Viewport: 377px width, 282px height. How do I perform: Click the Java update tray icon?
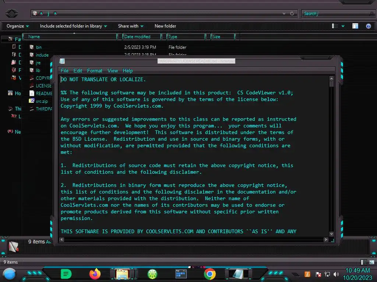tap(307, 274)
